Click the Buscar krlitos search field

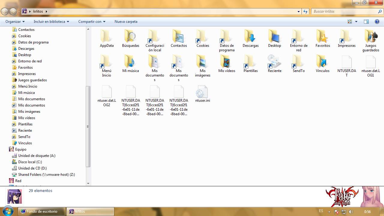[x=344, y=11]
